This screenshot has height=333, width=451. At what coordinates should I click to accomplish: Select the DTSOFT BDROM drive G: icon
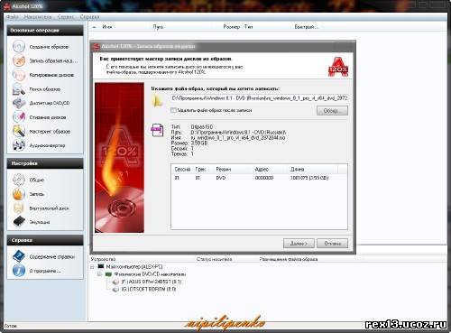point(116,290)
